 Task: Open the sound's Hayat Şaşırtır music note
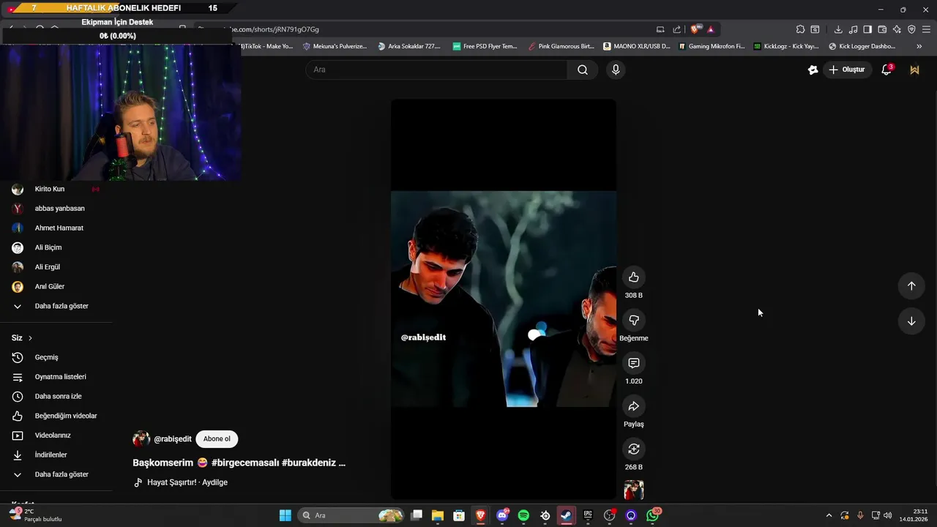click(138, 482)
